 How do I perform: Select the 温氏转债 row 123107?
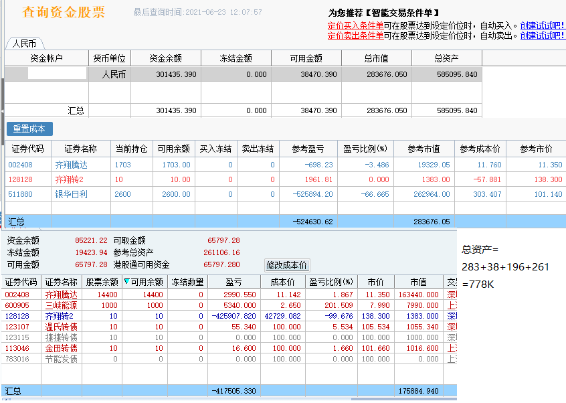click(61, 327)
